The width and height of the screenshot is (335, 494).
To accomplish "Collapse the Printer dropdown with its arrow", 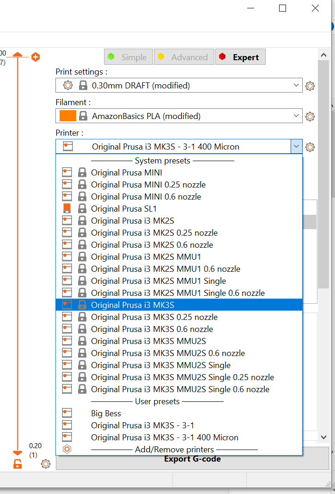I will (296, 147).
